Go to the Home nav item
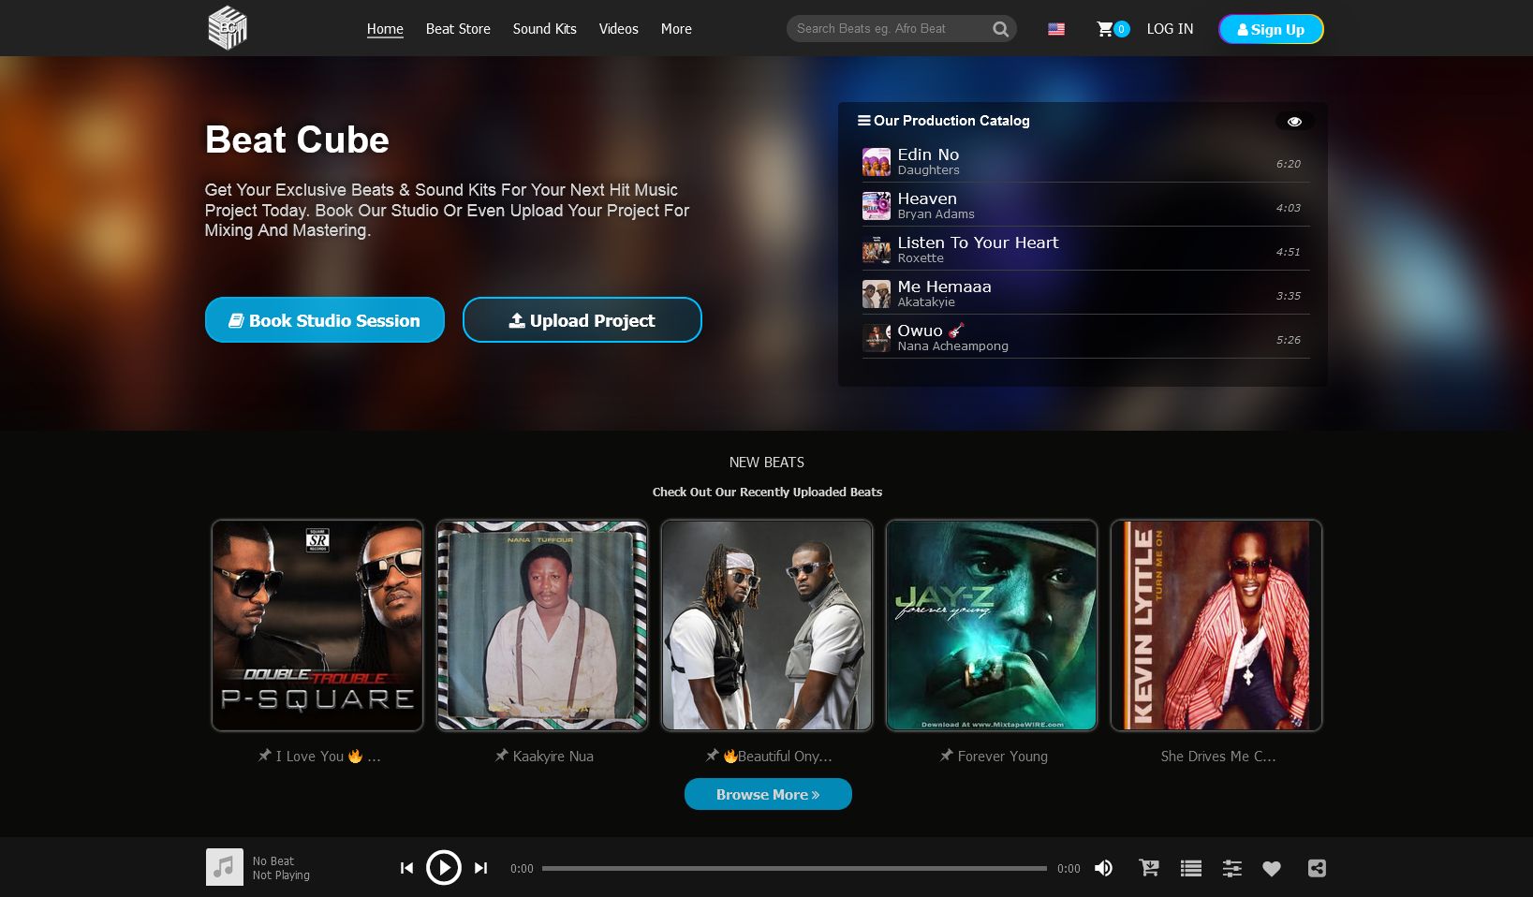This screenshot has height=897, width=1533. [x=385, y=29]
